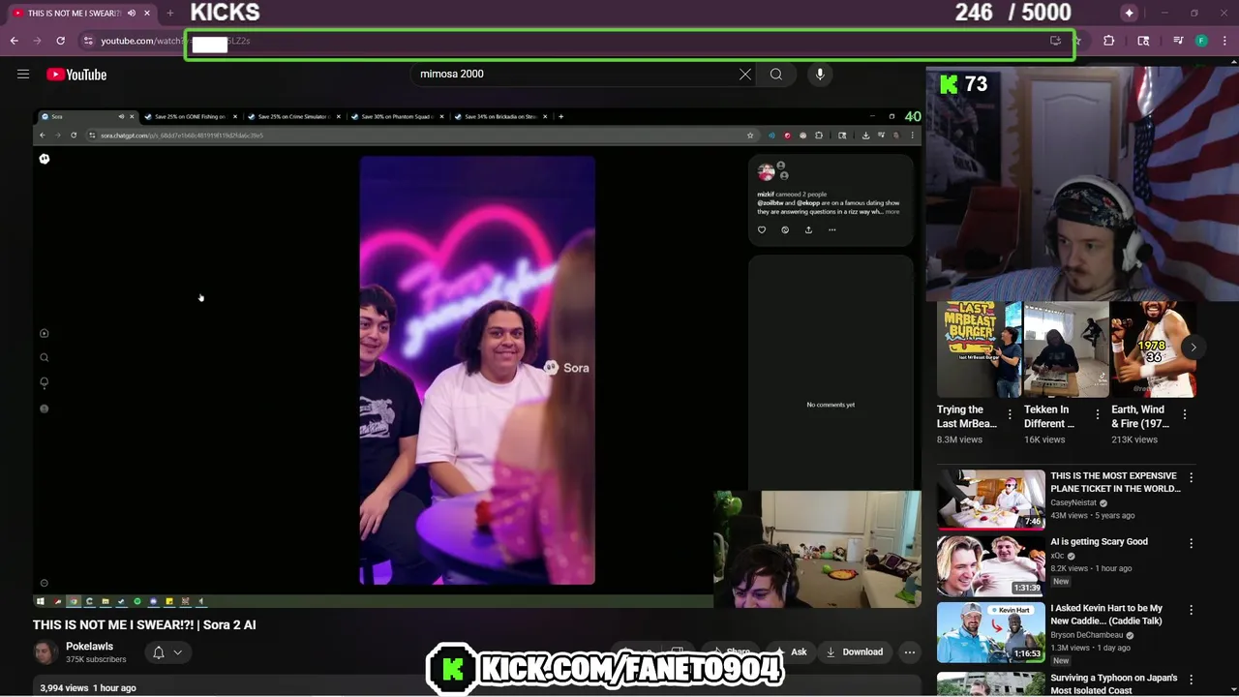
Task: Show next shorts with arrow button
Action: 1194,348
